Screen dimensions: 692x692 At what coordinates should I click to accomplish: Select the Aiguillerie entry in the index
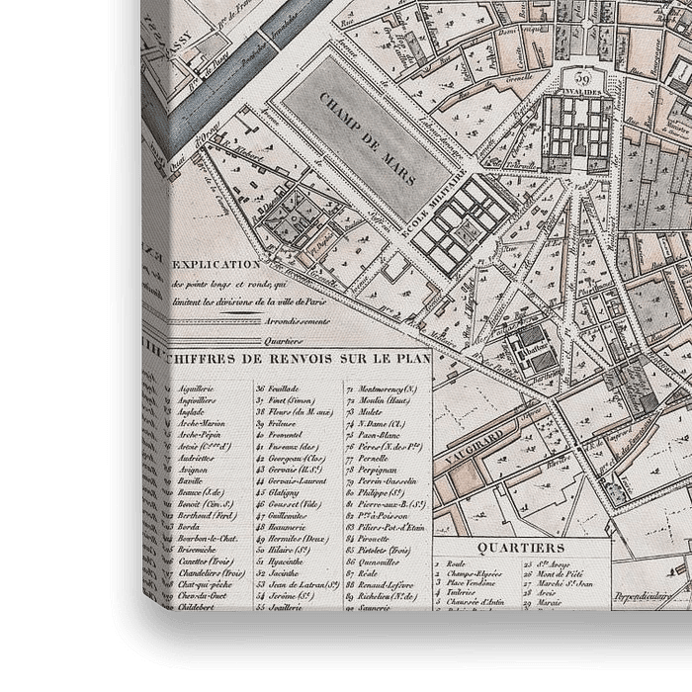(x=195, y=389)
